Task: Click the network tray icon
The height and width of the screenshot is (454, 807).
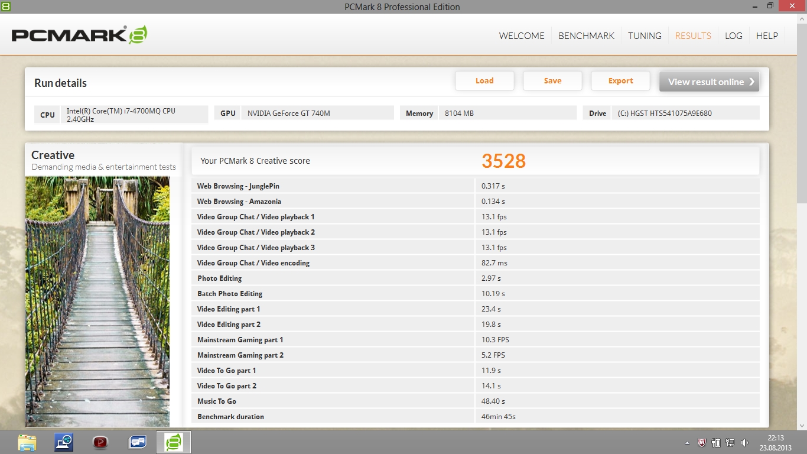Action: click(730, 443)
